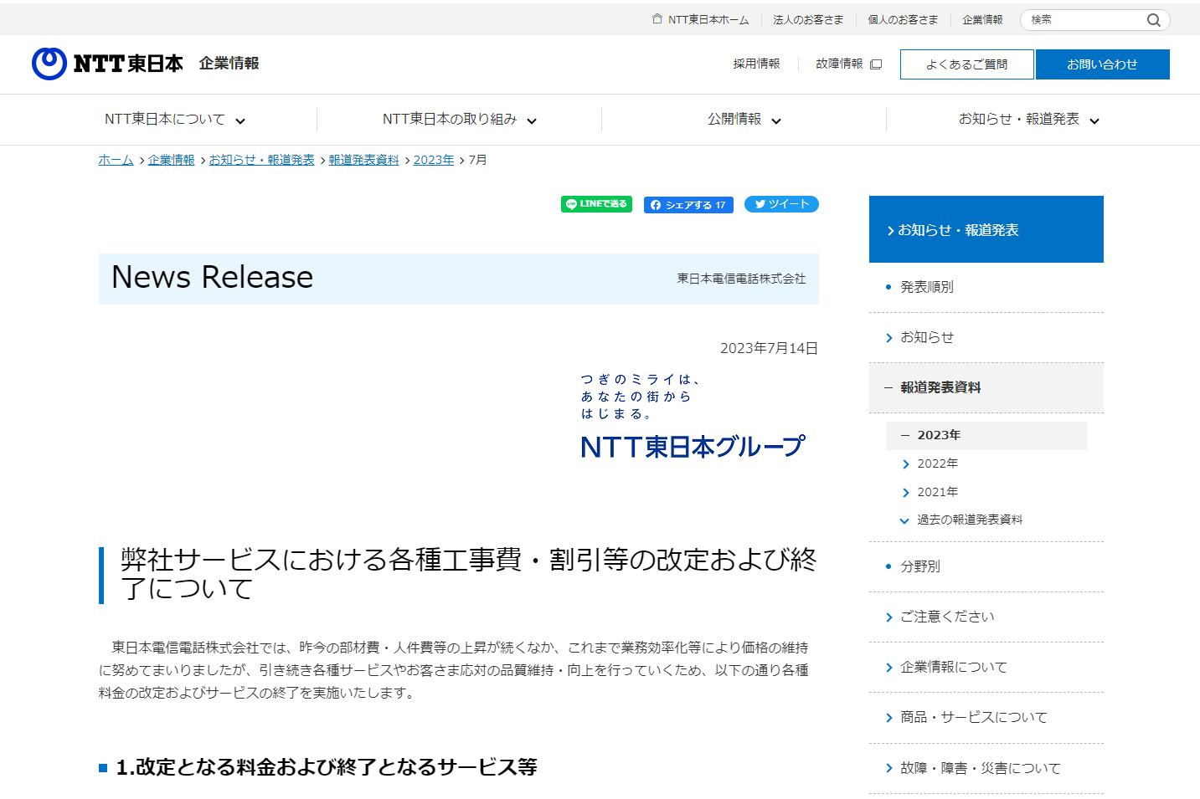Click the News Release heading
Image resolution: width=1200 pixels, height=799 pixels.
tap(212, 277)
